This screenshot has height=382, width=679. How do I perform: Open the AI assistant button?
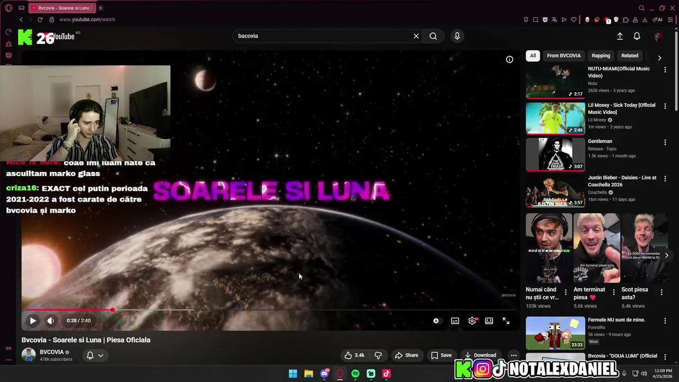click(657, 20)
